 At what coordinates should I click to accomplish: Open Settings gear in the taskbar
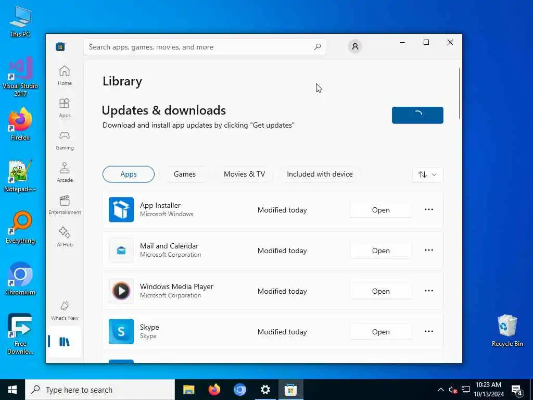[x=265, y=390]
